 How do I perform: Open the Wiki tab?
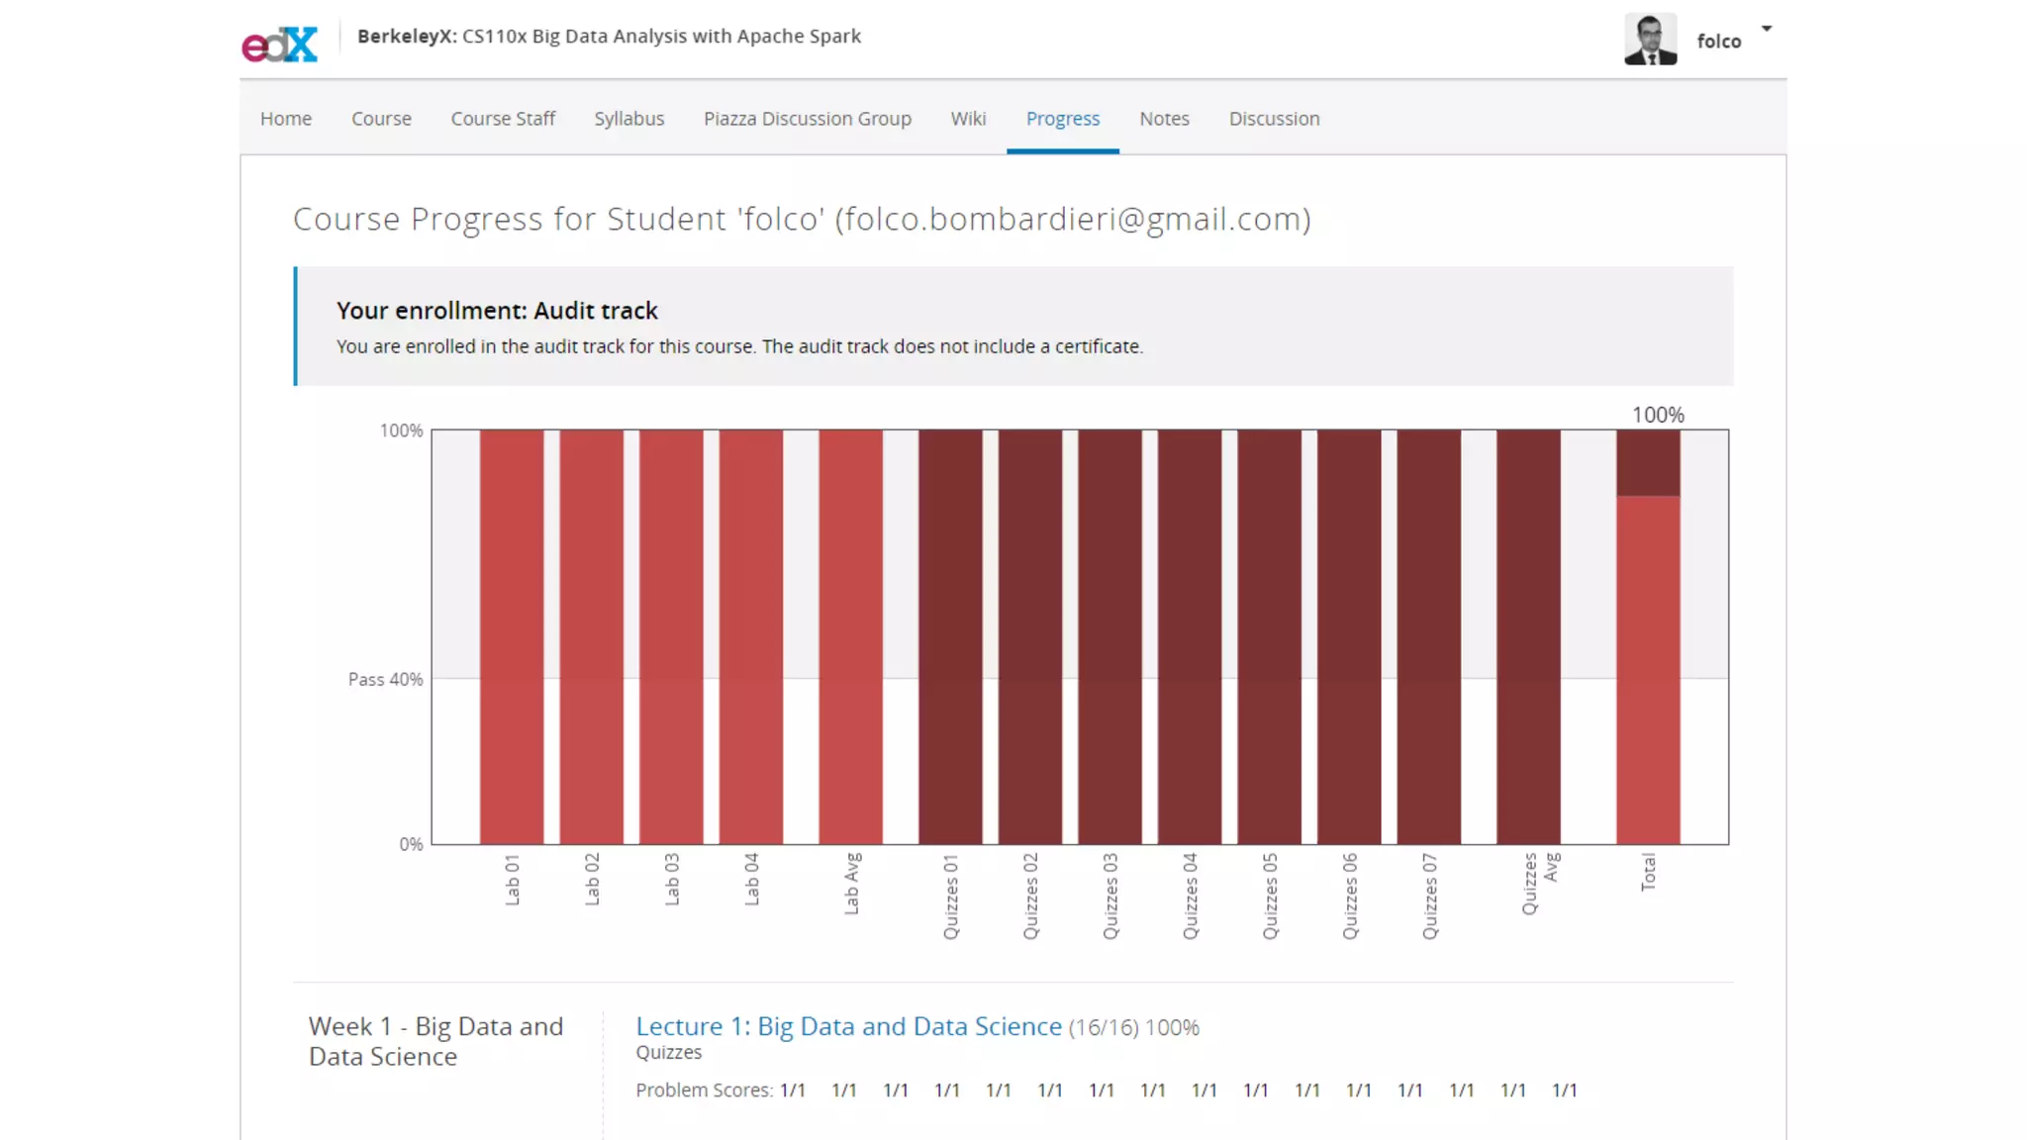pos(968,118)
